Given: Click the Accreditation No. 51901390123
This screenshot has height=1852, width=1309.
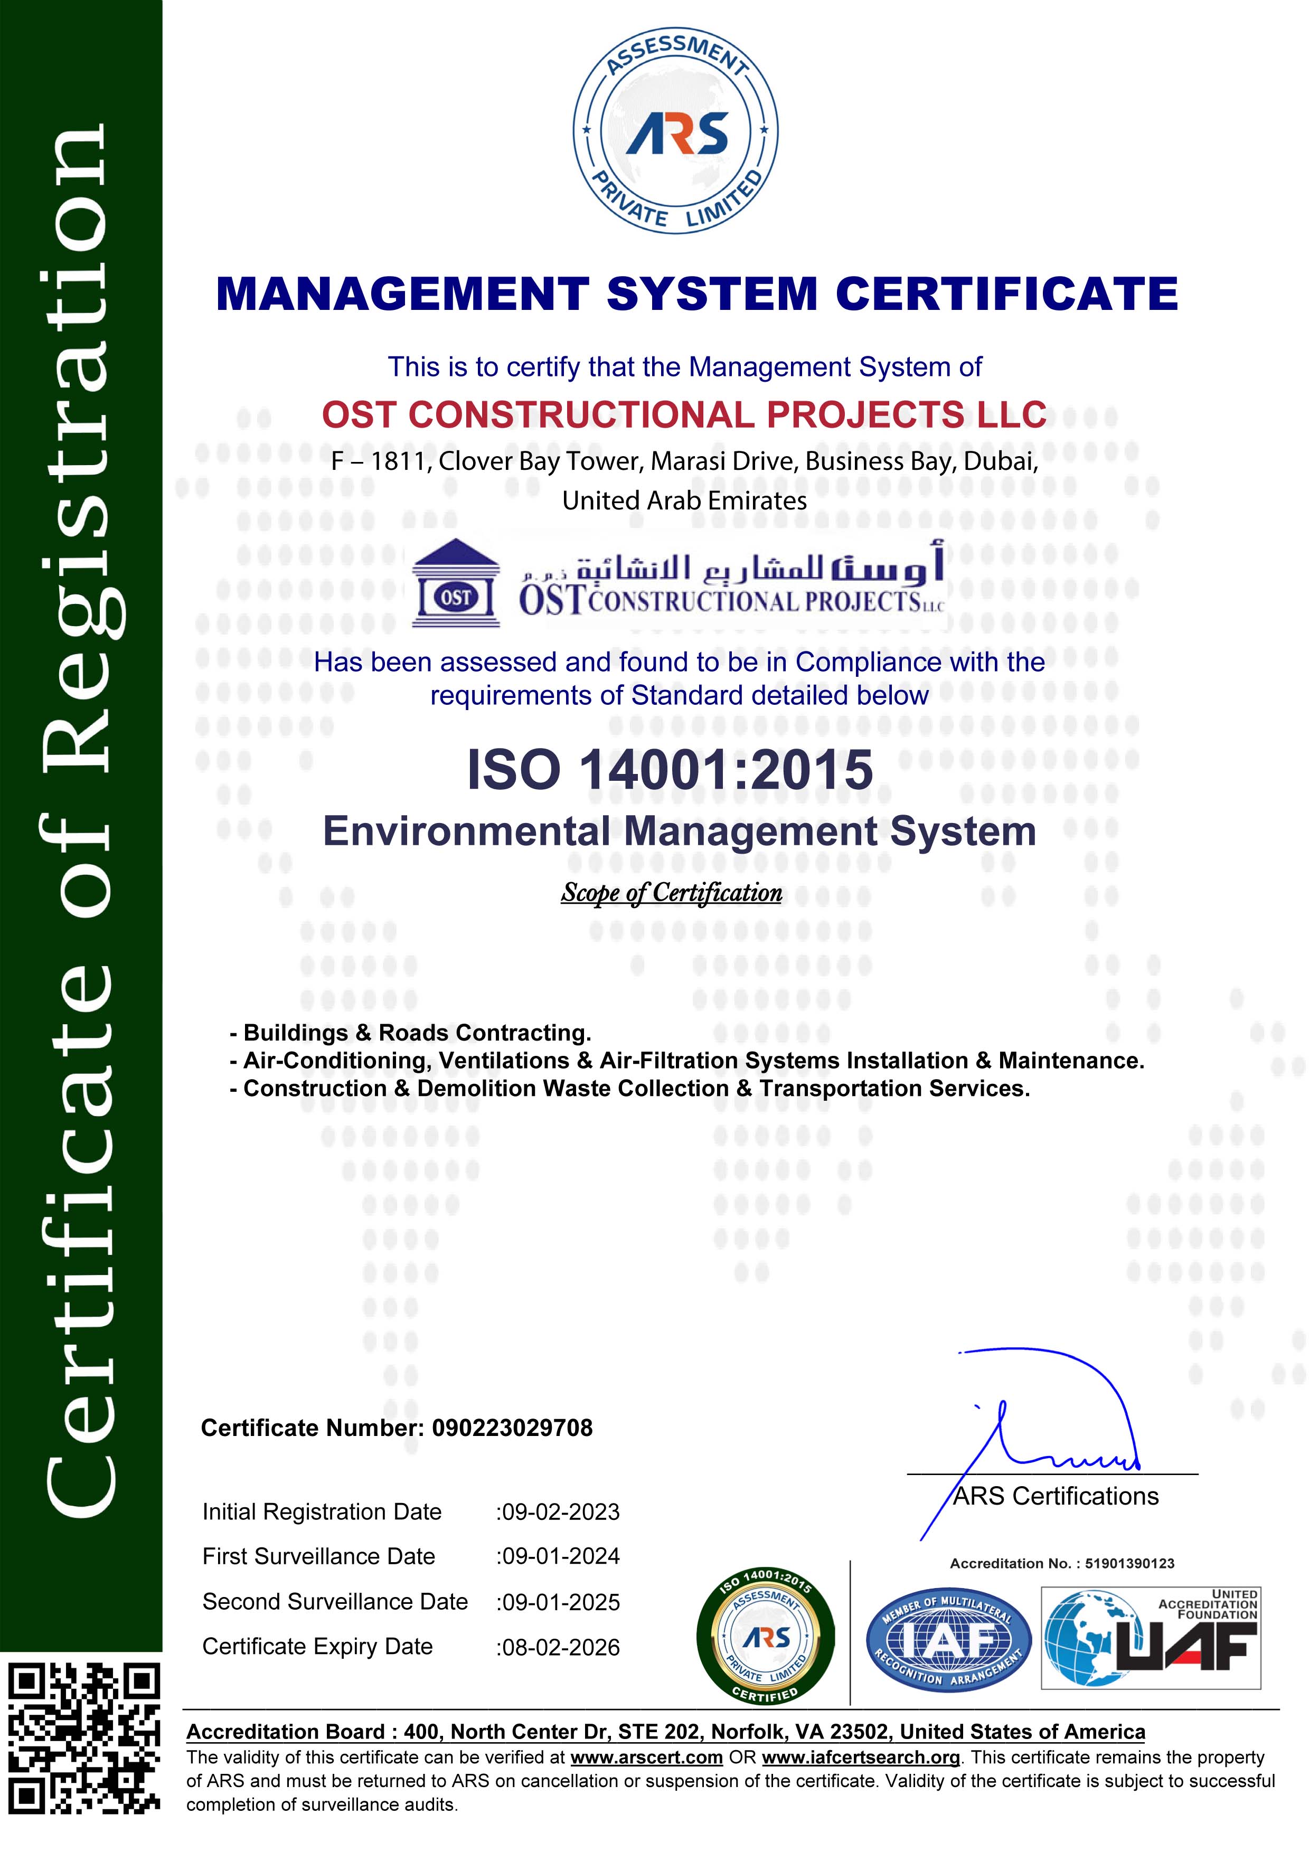Looking at the screenshot, I should 1062,1563.
